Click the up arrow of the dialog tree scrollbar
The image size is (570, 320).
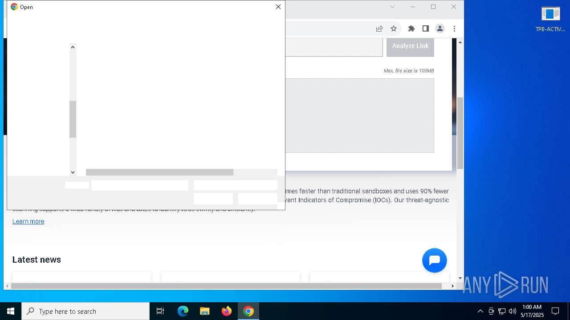point(73,47)
